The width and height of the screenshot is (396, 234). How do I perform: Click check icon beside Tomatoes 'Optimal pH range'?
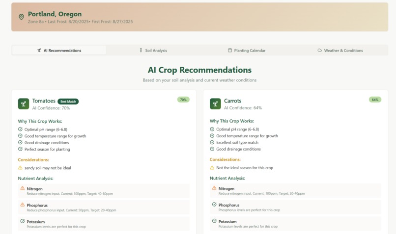pyautogui.click(x=20, y=129)
